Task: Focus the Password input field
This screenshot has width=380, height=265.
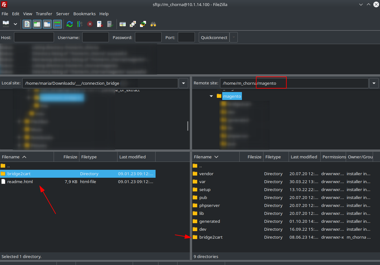Action: 148,37
